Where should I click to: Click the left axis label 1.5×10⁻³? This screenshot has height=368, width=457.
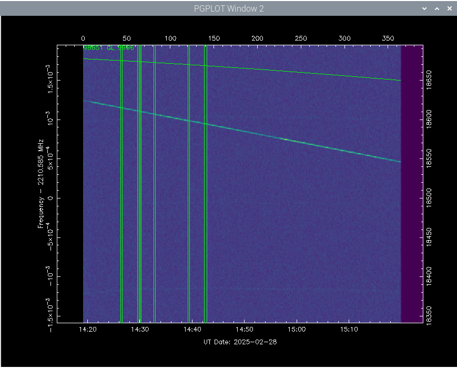click(x=49, y=79)
